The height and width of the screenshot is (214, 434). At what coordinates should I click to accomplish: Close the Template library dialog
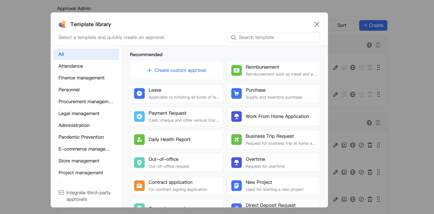(317, 24)
